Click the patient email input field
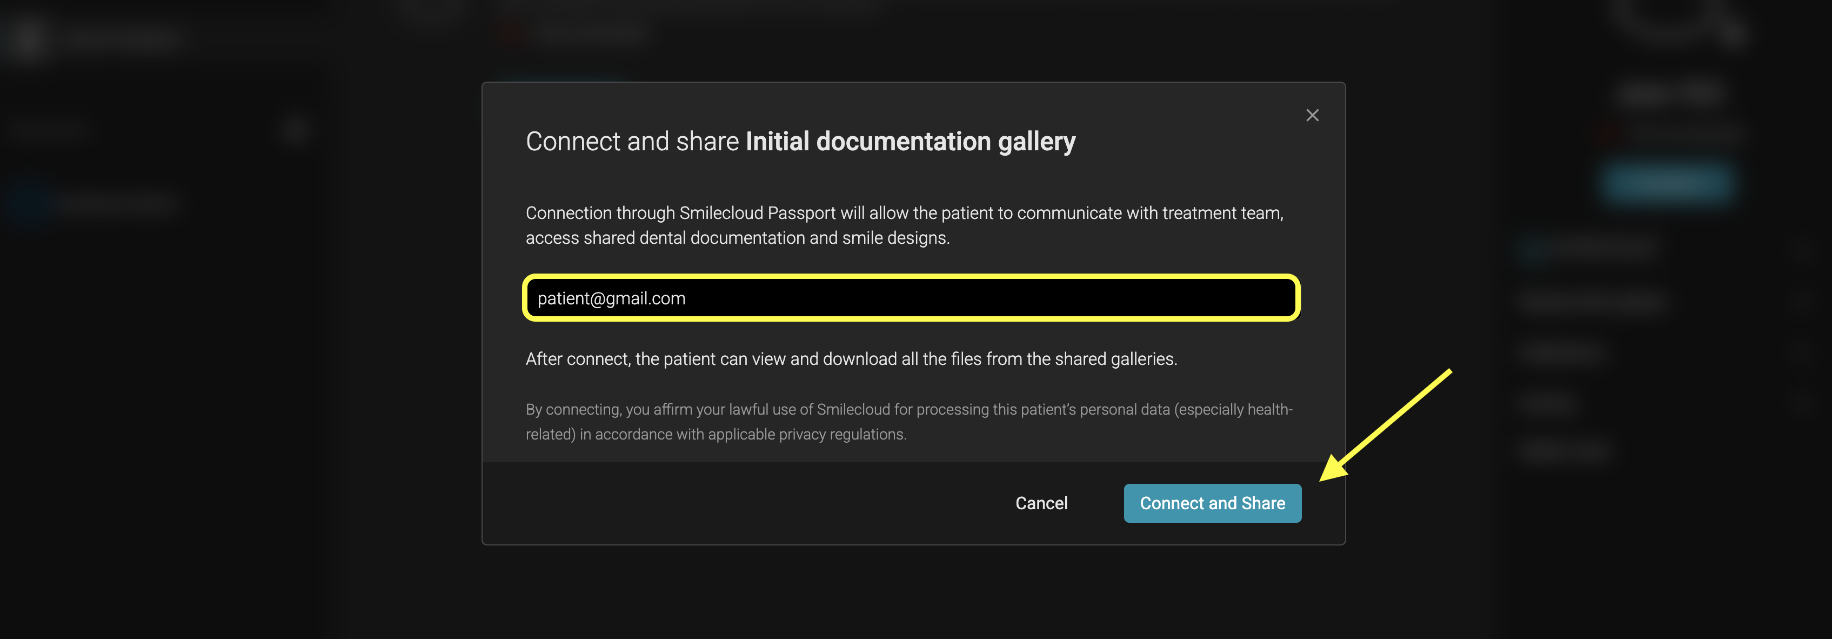 (911, 298)
